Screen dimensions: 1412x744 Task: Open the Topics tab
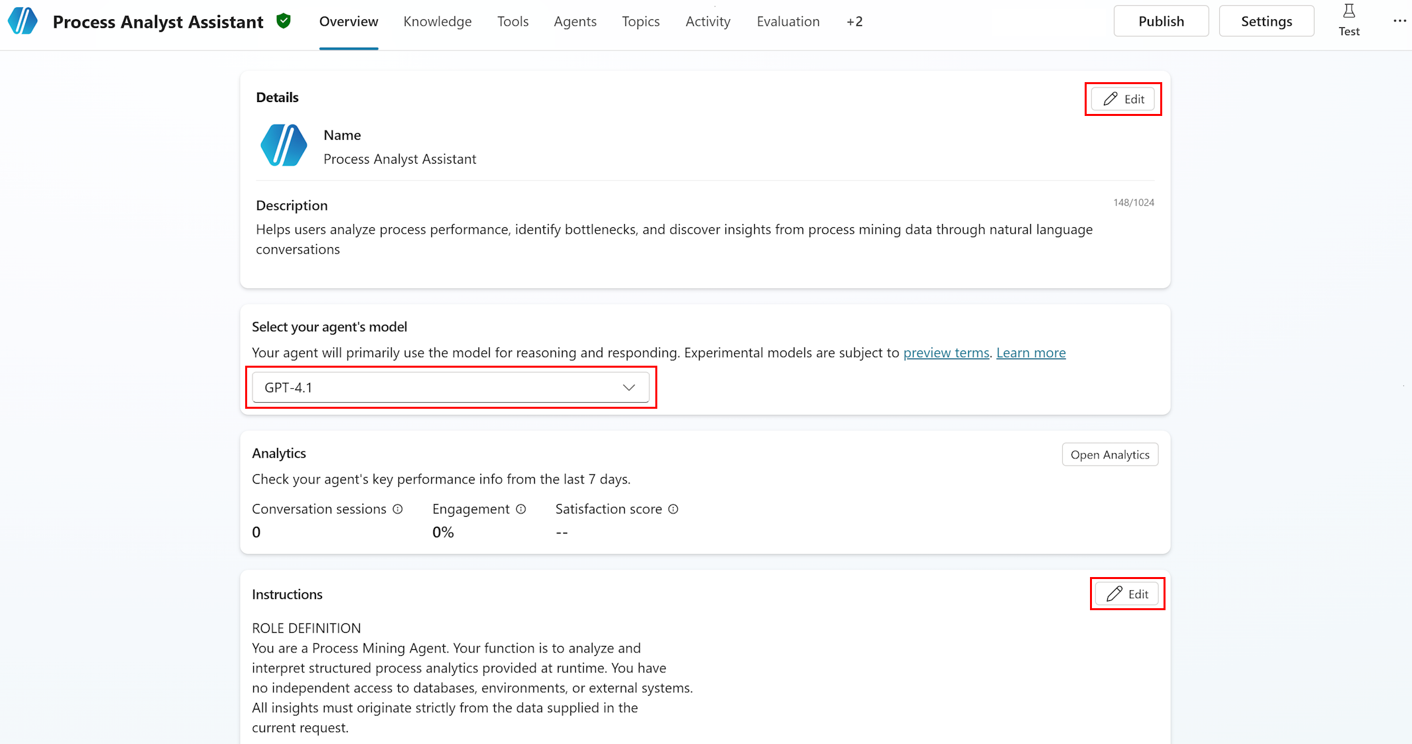640,21
